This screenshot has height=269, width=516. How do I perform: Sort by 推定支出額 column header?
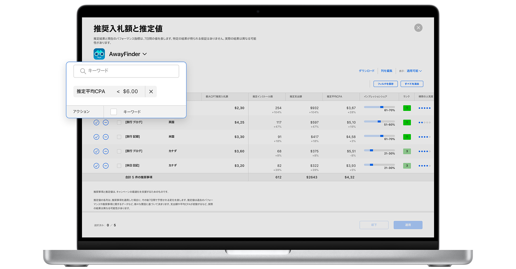point(296,96)
